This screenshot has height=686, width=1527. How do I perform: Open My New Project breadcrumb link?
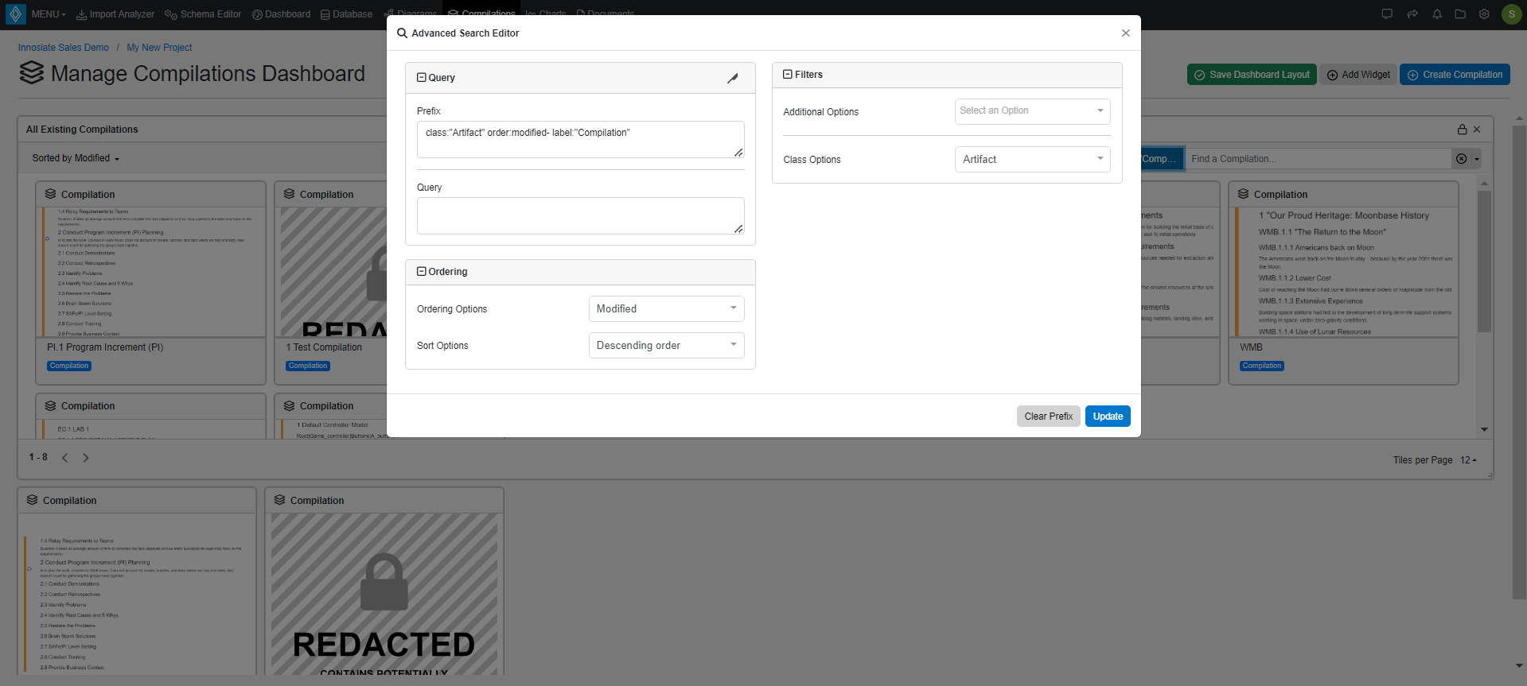[x=159, y=48]
